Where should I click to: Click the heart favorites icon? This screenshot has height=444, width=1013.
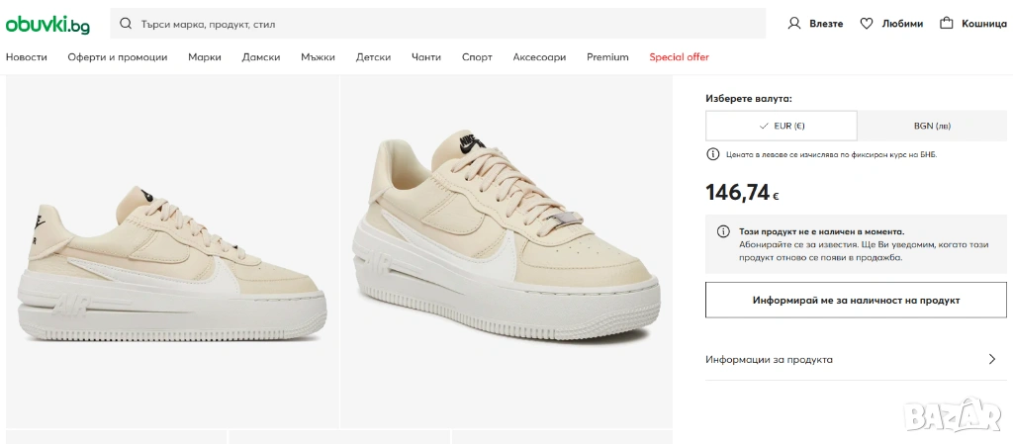[867, 24]
